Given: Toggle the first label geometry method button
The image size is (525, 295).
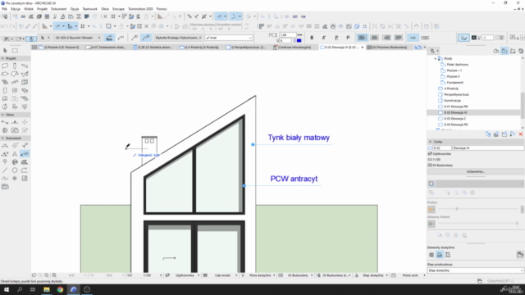Looking at the screenshot, I should tap(109, 38).
